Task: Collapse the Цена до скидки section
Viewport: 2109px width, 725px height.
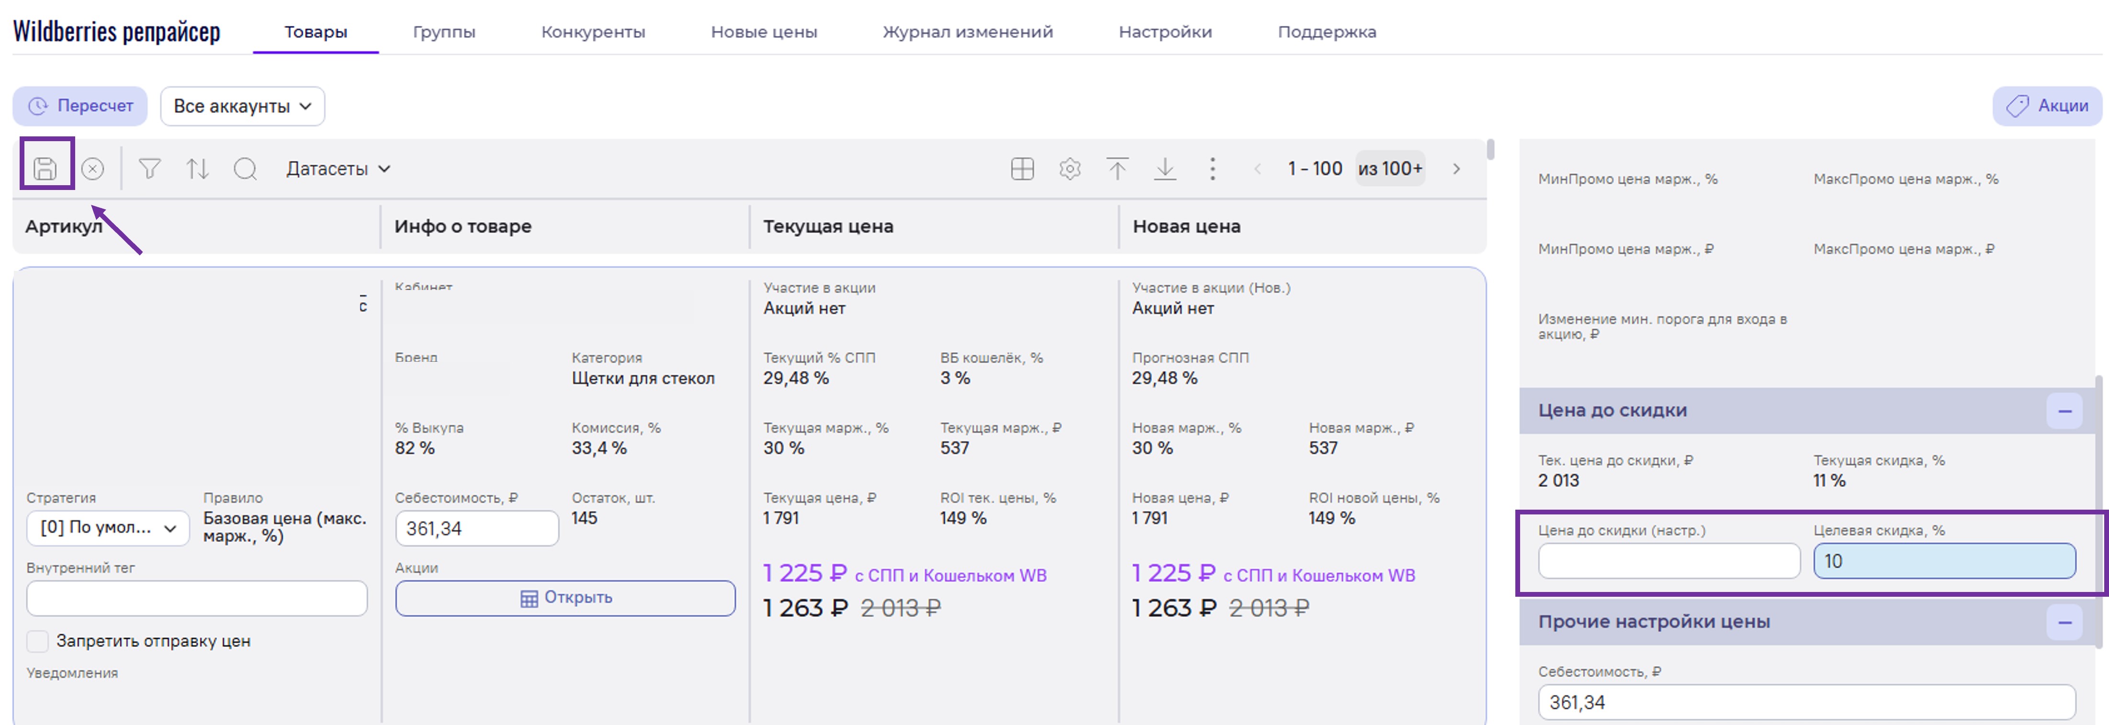Action: [x=2064, y=411]
